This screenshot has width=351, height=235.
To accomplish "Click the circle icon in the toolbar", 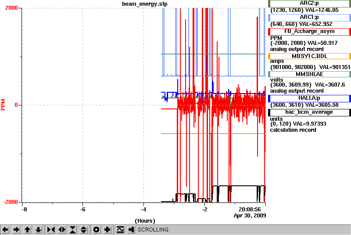I will click(x=96, y=230).
